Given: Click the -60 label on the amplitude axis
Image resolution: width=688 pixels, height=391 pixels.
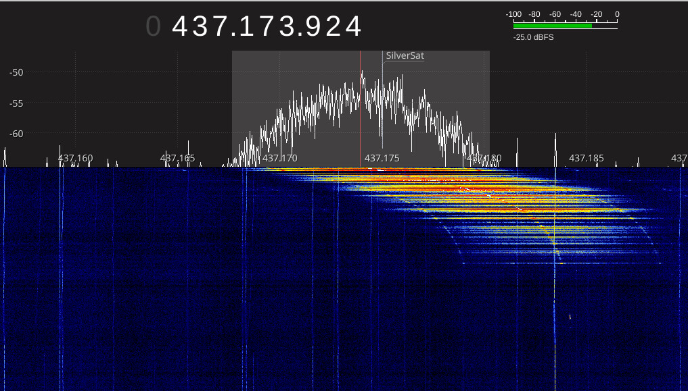Looking at the screenshot, I should (x=15, y=134).
